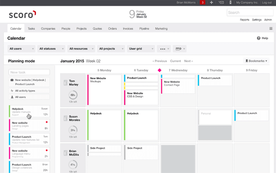Click the New task input field
The width and height of the screenshot is (276, 173).
[29, 72]
